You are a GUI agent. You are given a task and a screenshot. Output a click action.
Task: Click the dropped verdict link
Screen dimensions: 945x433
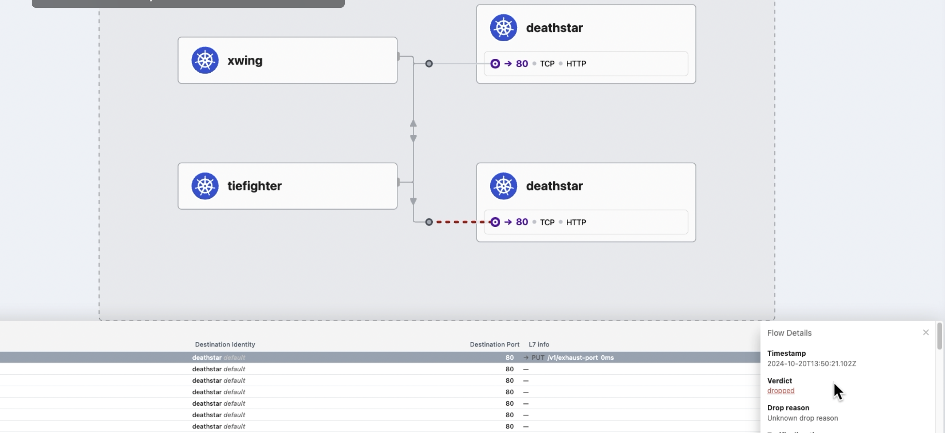[x=780, y=391]
